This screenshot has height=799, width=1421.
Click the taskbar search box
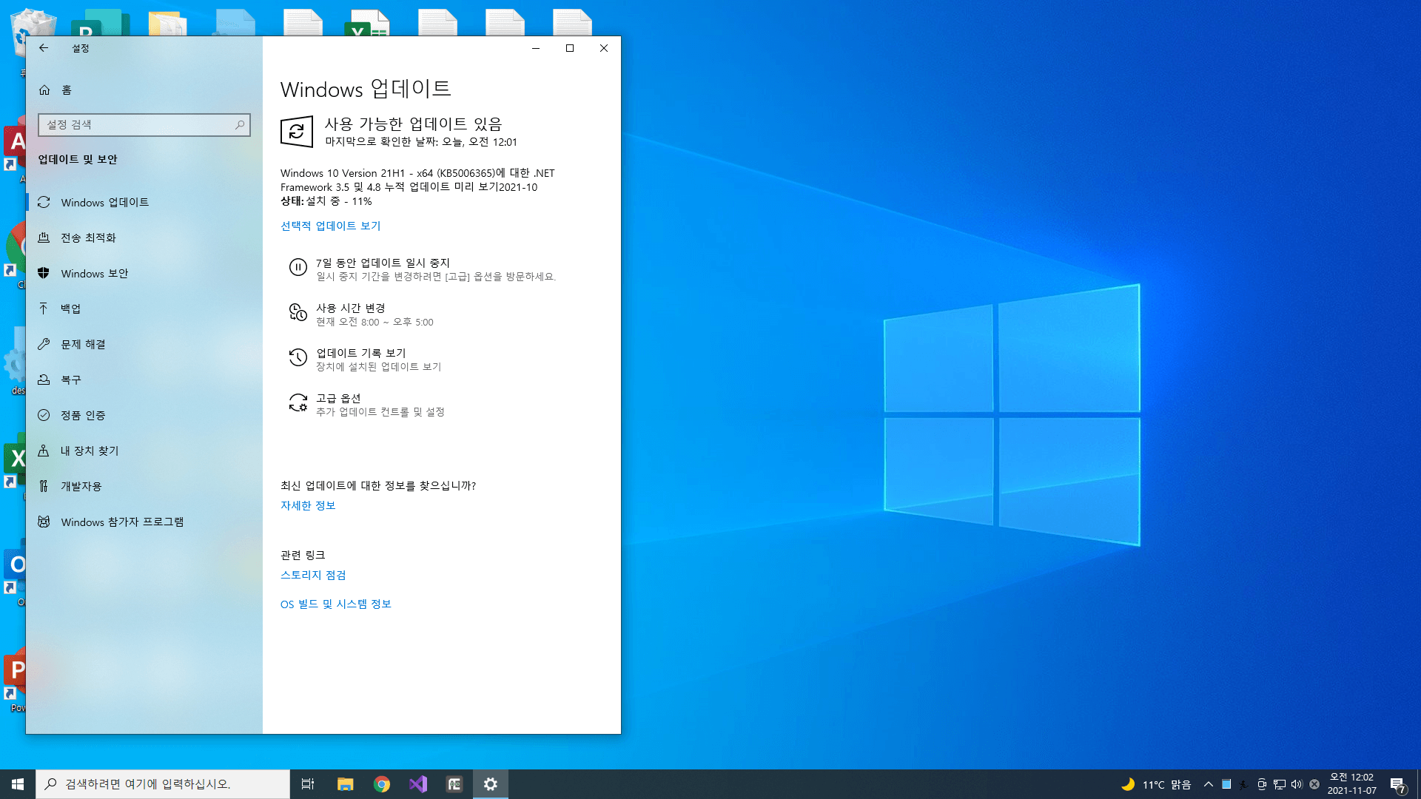coord(163,784)
